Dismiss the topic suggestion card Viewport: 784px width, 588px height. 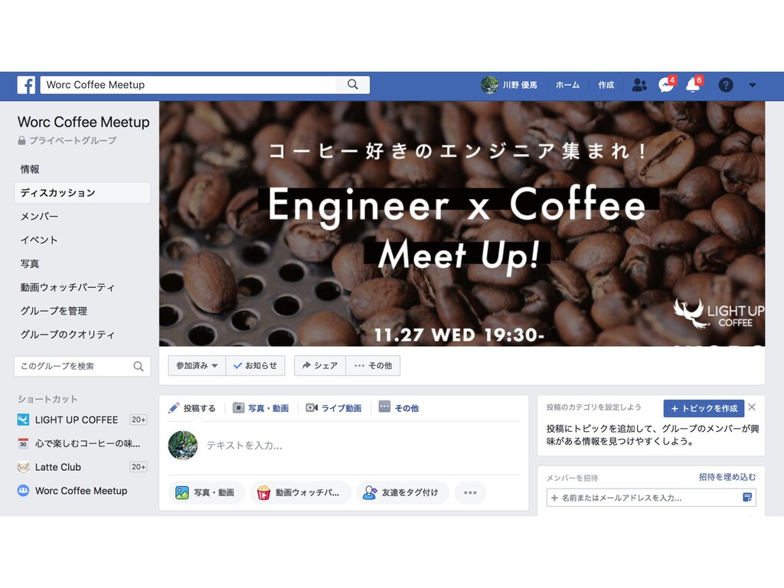point(752,407)
